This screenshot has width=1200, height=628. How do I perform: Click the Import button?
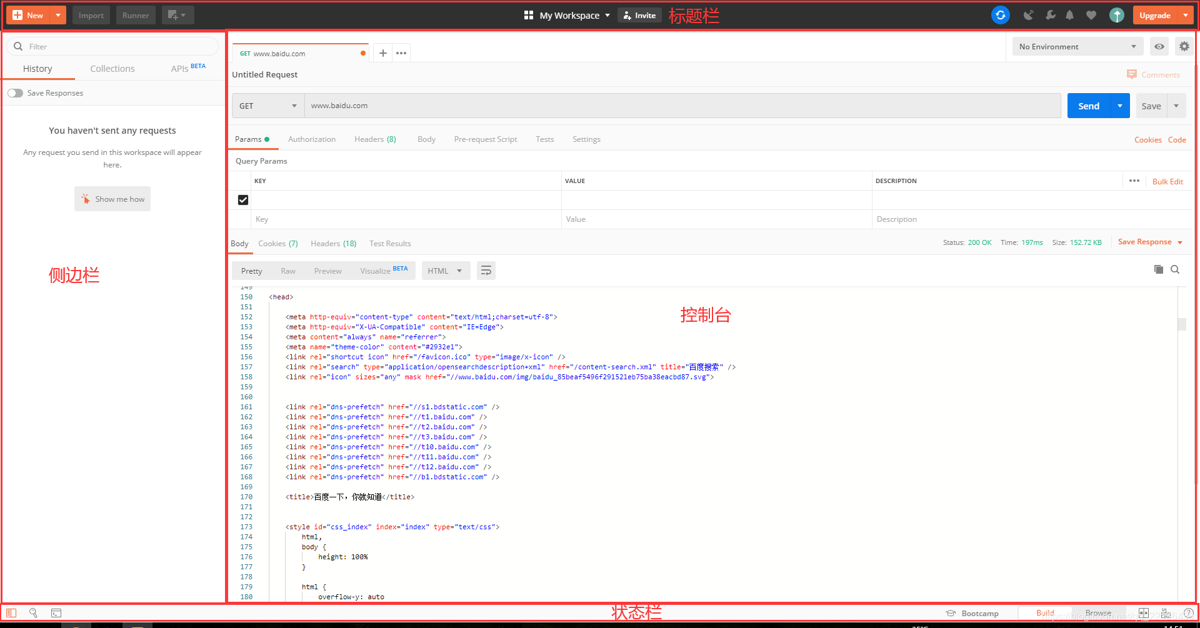click(x=91, y=15)
